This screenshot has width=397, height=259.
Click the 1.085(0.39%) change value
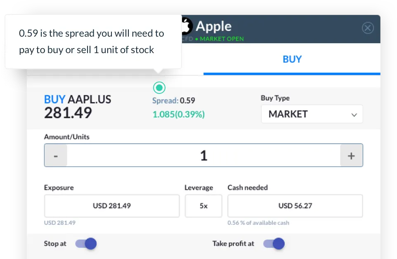tap(179, 114)
